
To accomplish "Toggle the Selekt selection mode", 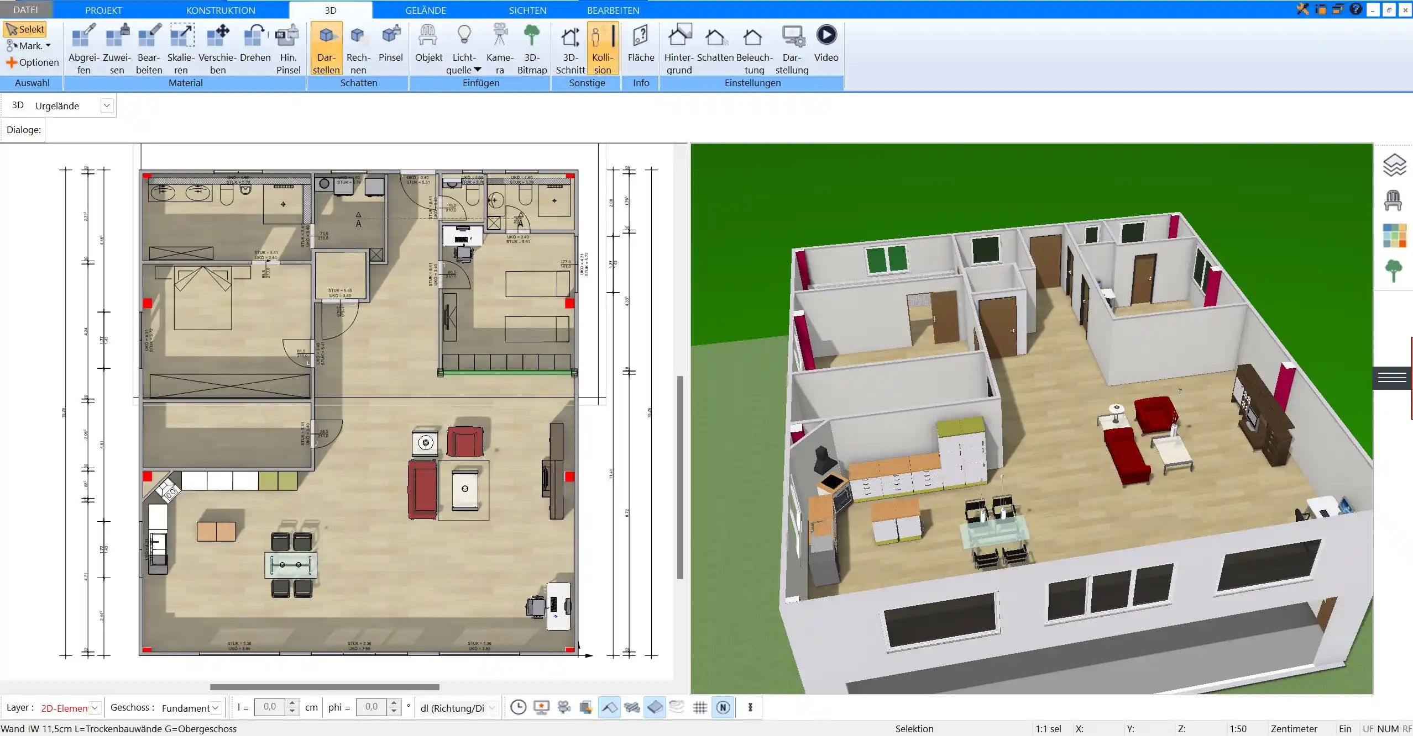I will [25, 29].
